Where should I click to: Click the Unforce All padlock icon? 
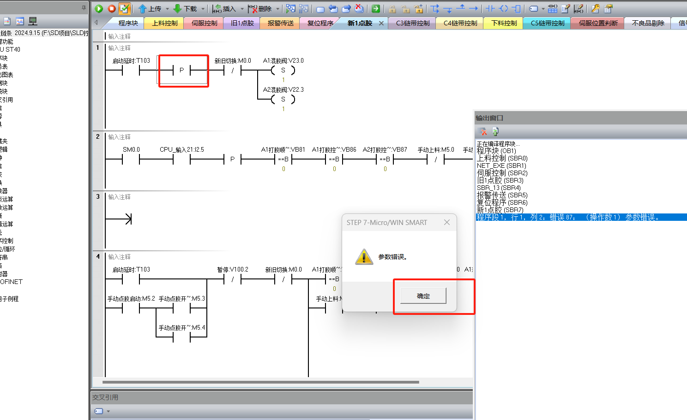point(419,9)
